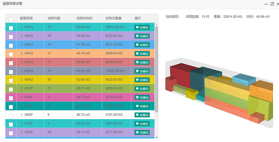This screenshot has width=279, height=142.
Task: Open 3D展示 for the 8720.00 KG row
Action: (142, 36)
